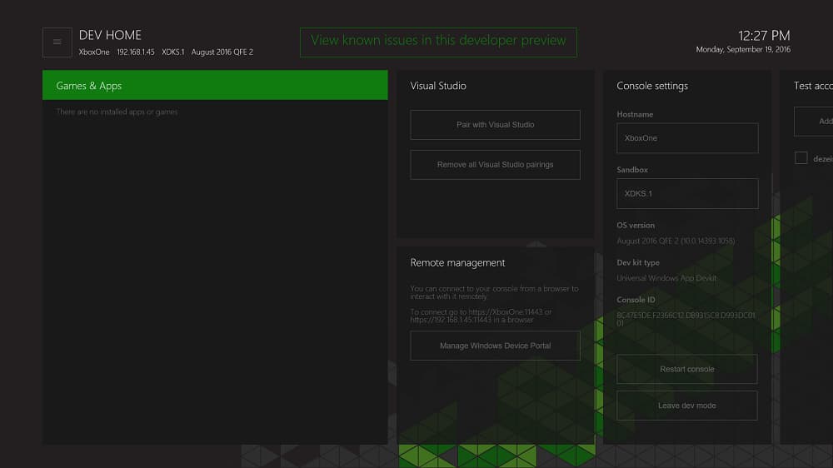
Task: Select the Remote management panel heading
Action: point(457,262)
